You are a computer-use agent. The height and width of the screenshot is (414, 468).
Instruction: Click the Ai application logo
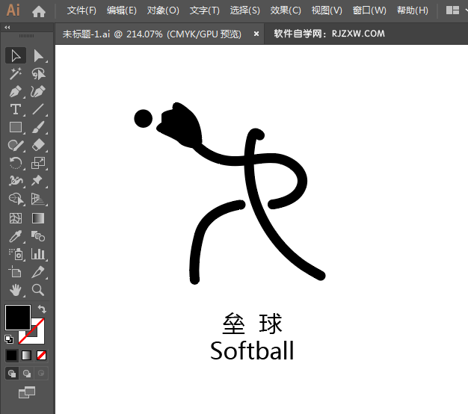pyautogui.click(x=13, y=10)
